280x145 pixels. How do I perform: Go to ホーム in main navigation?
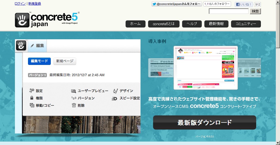coord(136,24)
